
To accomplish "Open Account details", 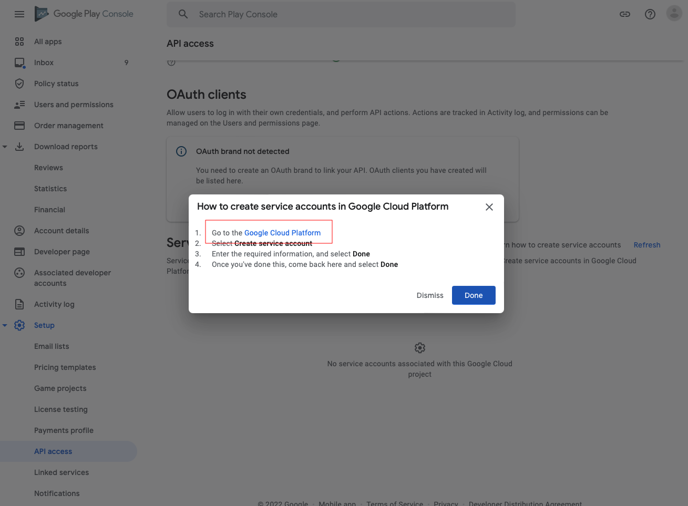I will click(61, 231).
